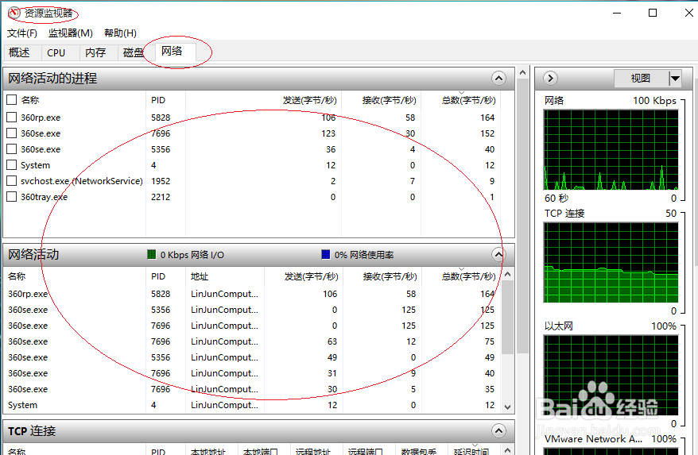Check the System process checkbox
Viewport: 698px width, 455px height.
[12, 165]
